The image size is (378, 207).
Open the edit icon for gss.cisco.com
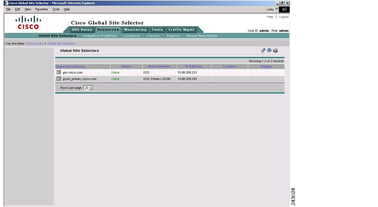58,72
